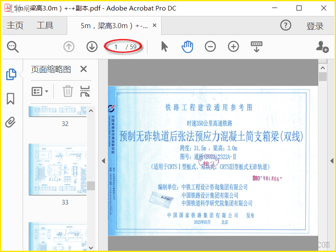Click the document scroll up arrow
Screen dimensions: 336x252
click(323, 68)
